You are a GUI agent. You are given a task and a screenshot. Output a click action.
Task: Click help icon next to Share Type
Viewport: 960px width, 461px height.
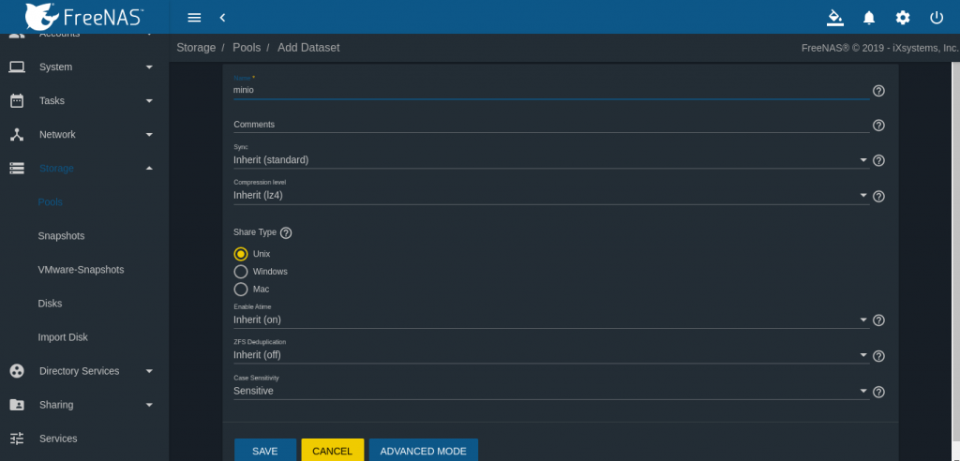pos(286,232)
